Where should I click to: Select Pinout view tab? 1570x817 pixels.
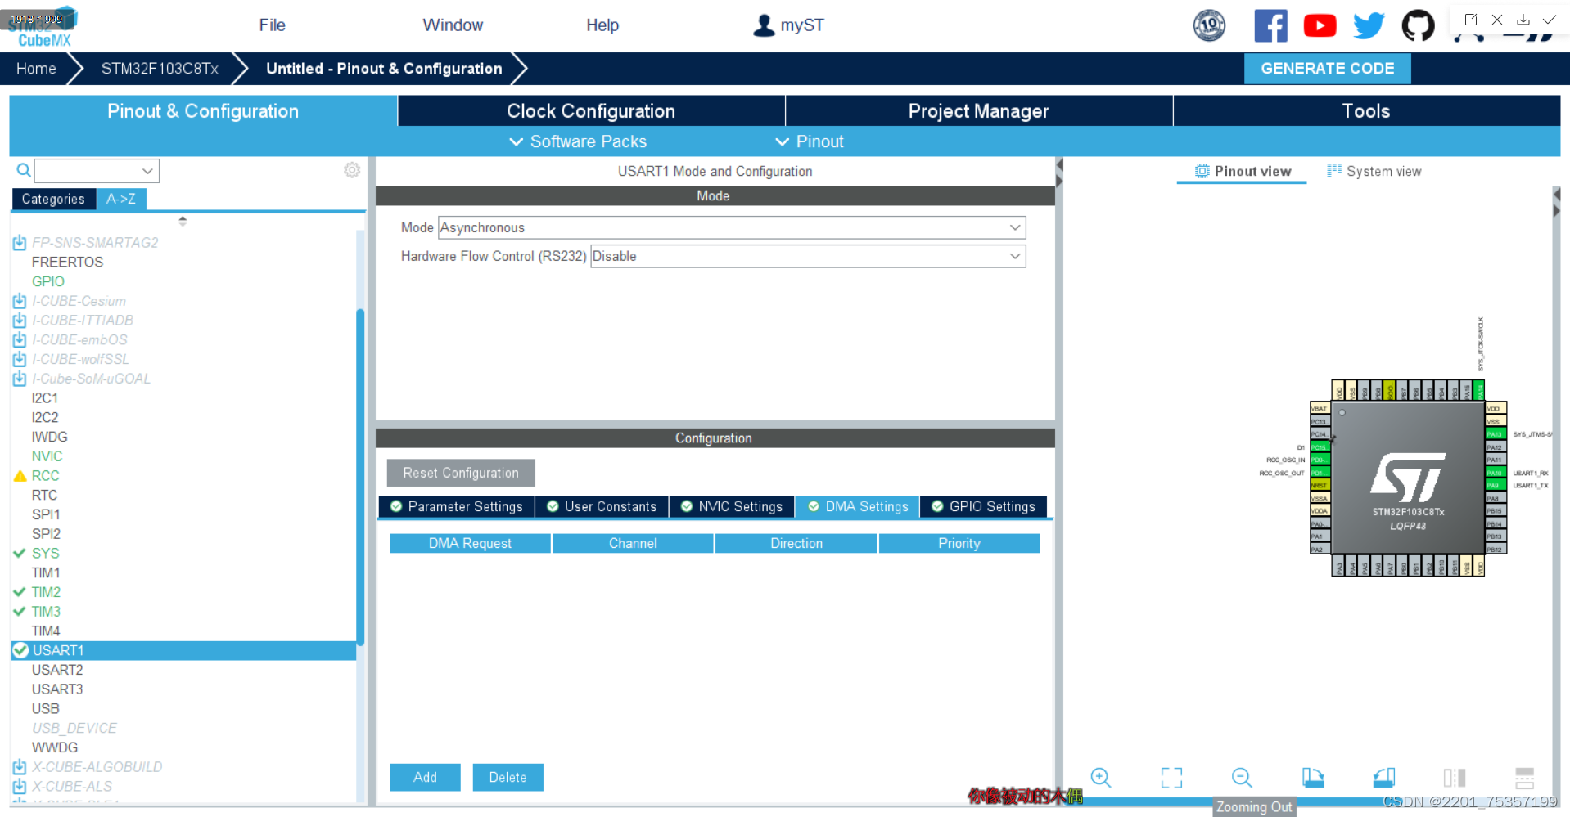(x=1243, y=171)
